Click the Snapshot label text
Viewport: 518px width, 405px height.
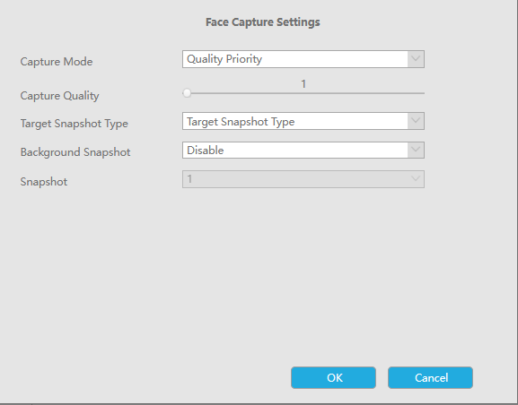click(44, 181)
